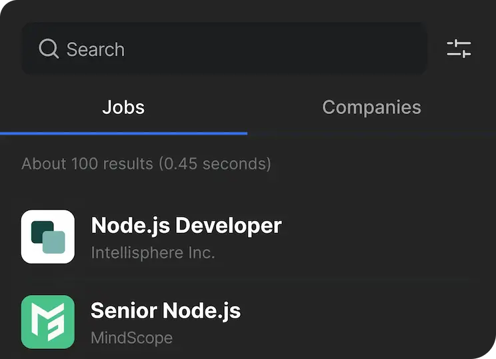
Task: Select the MindScope company name text
Action: tap(131, 338)
